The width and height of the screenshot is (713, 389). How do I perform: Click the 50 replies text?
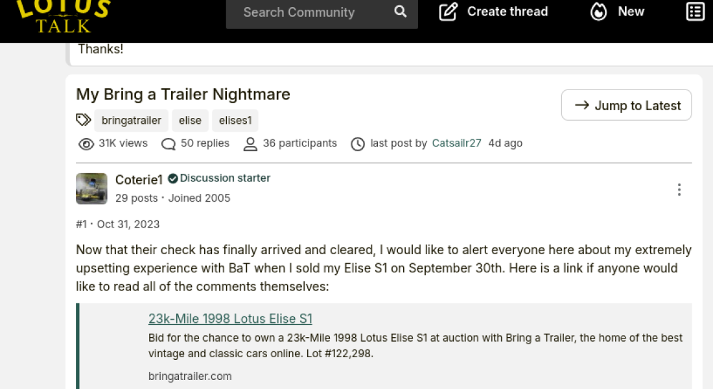(205, 143)
